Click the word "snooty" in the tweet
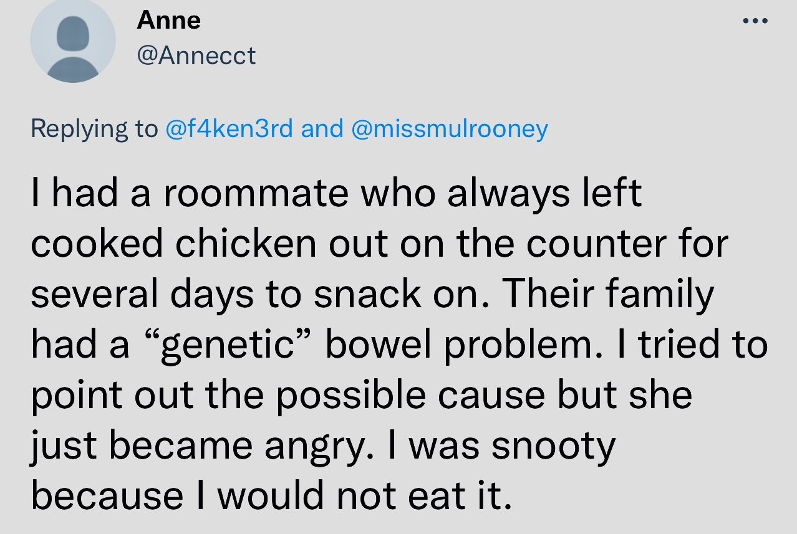The height and width of the screenshot is (534, 797). pos(553,446)
